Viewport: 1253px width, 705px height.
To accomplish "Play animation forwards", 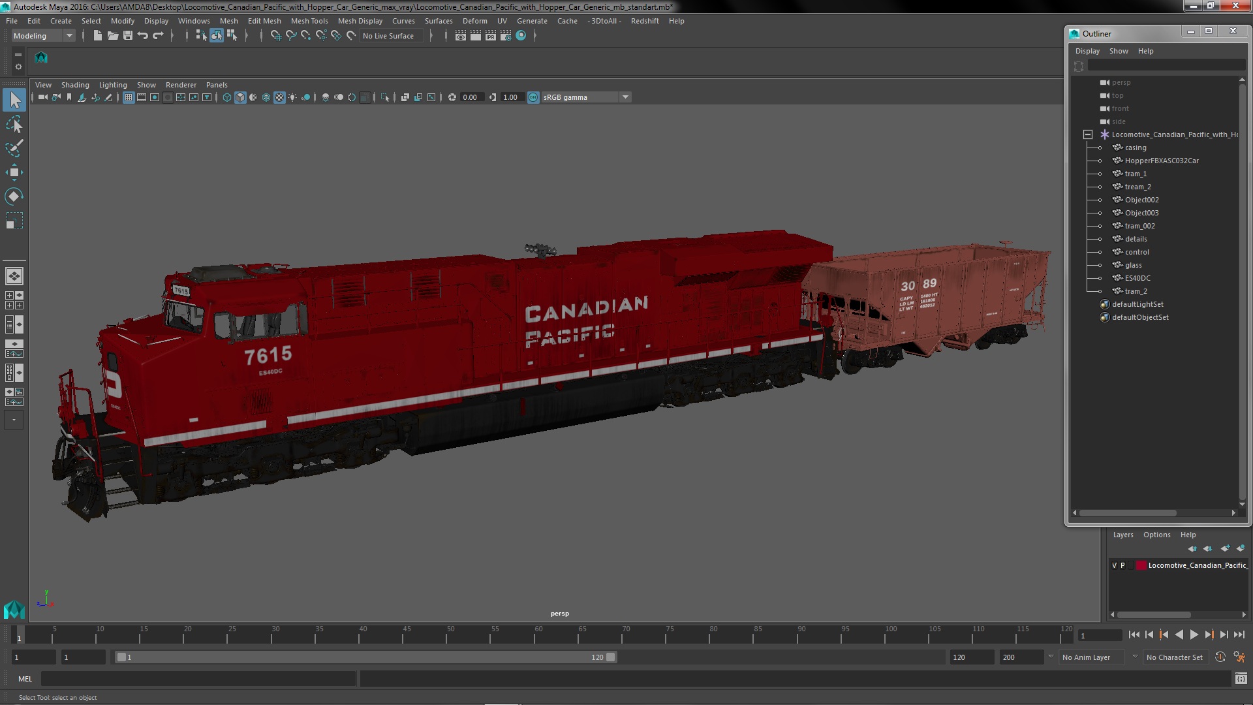I will coord(1194,634).
